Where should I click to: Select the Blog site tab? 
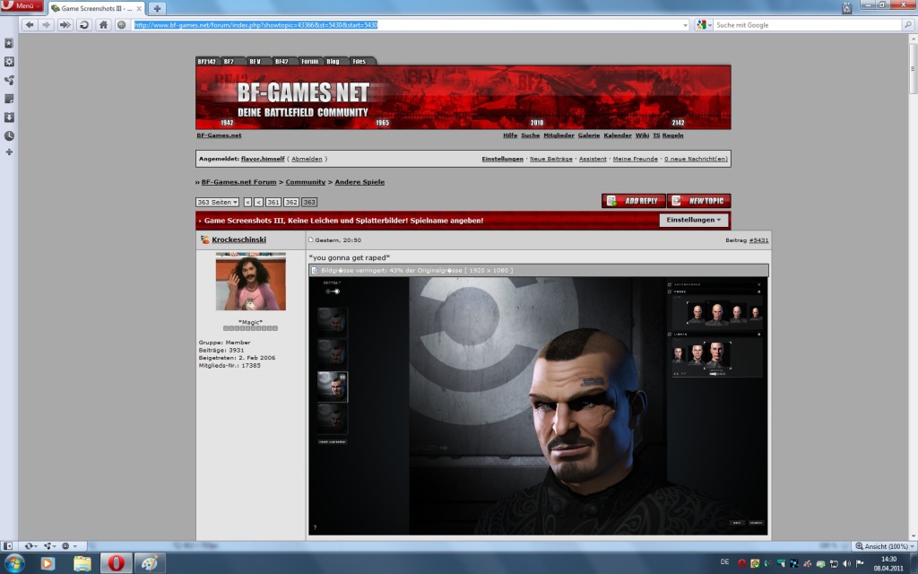pos(333,62)
